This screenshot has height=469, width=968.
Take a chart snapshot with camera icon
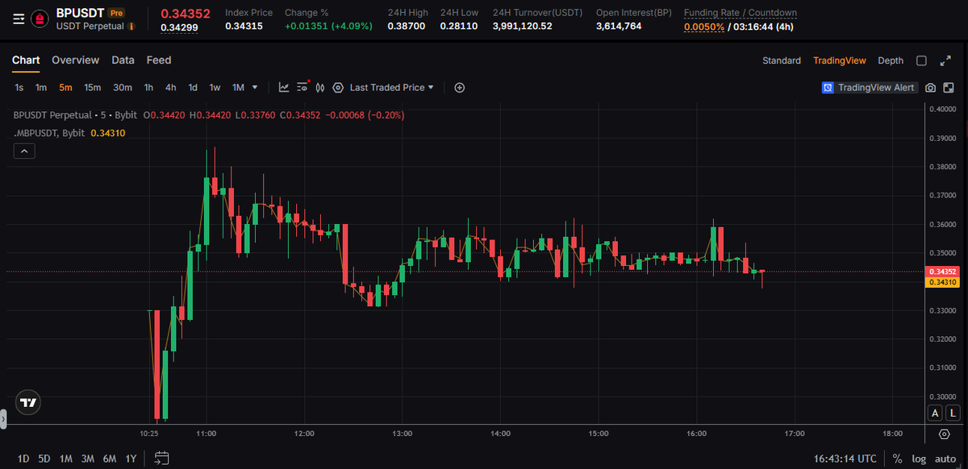(x=930, y=88)
